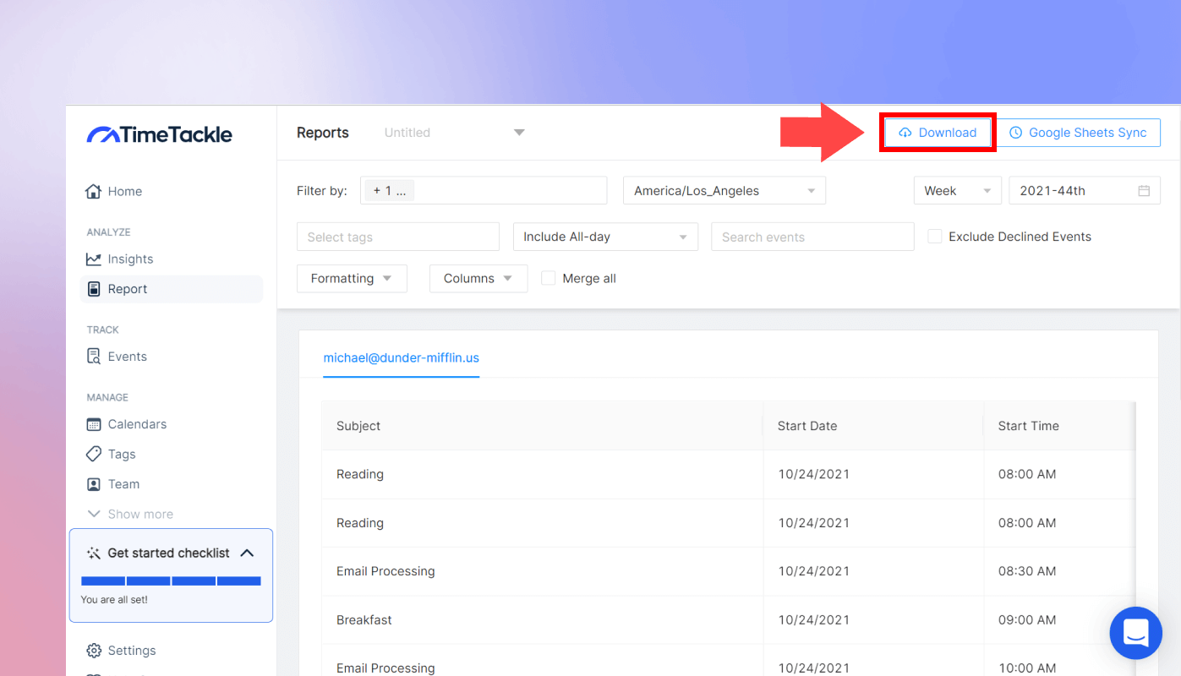Viewport: 1181px width, 676px height.
Task: Click the Subject column header
Action: (x=542, y=426)
